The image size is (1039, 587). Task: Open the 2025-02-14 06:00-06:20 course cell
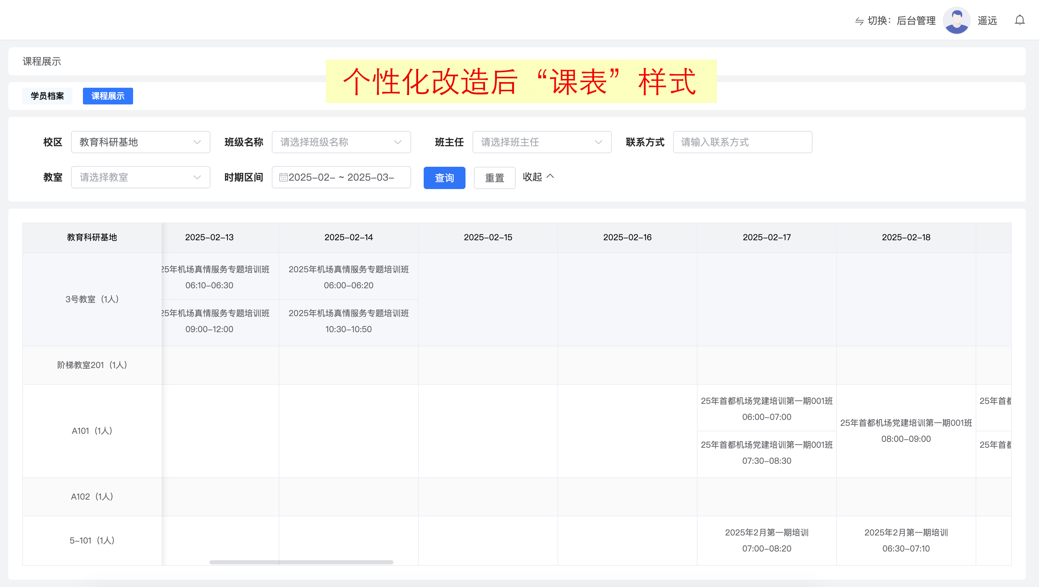pos(348,277)
